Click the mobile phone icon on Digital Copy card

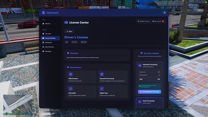102,89
